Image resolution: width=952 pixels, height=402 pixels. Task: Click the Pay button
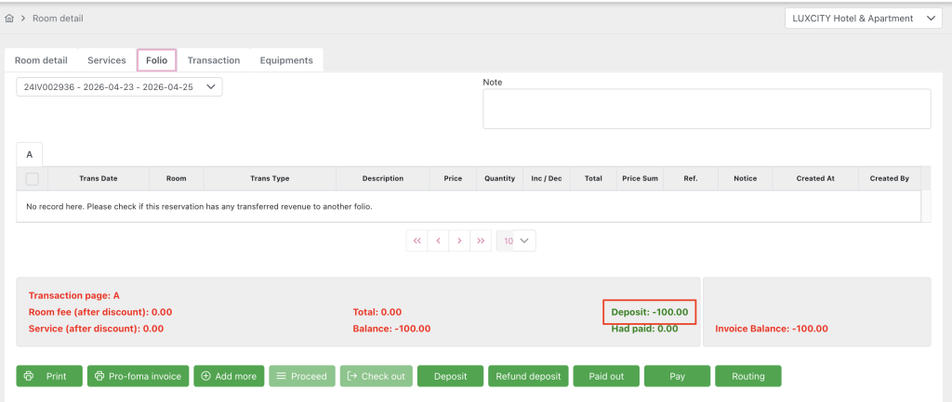click(x=677, y=376)
